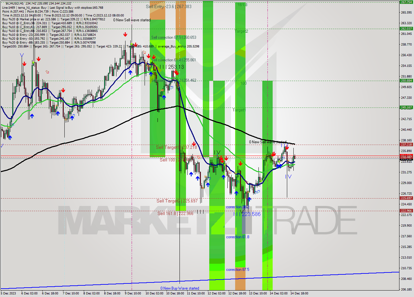Click red price tag 237.218
The height and width of the screenshot is (297, 414).
click(x=406, y=145)
